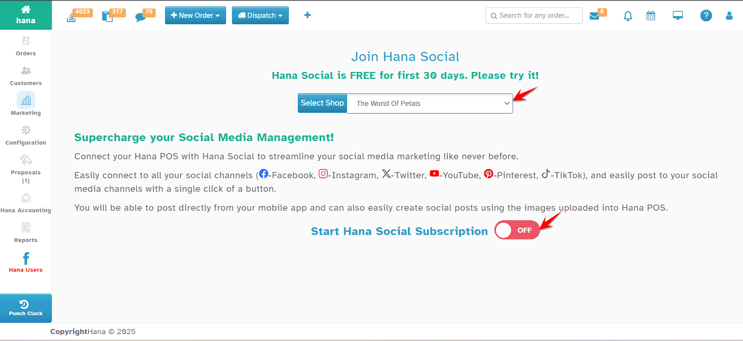Open the calendar icon in the top bar

tap(651, 16)
